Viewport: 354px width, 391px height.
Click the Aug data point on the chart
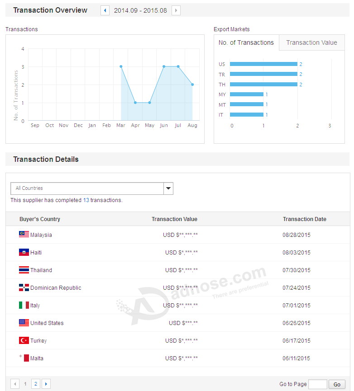[x=192, y=85]
